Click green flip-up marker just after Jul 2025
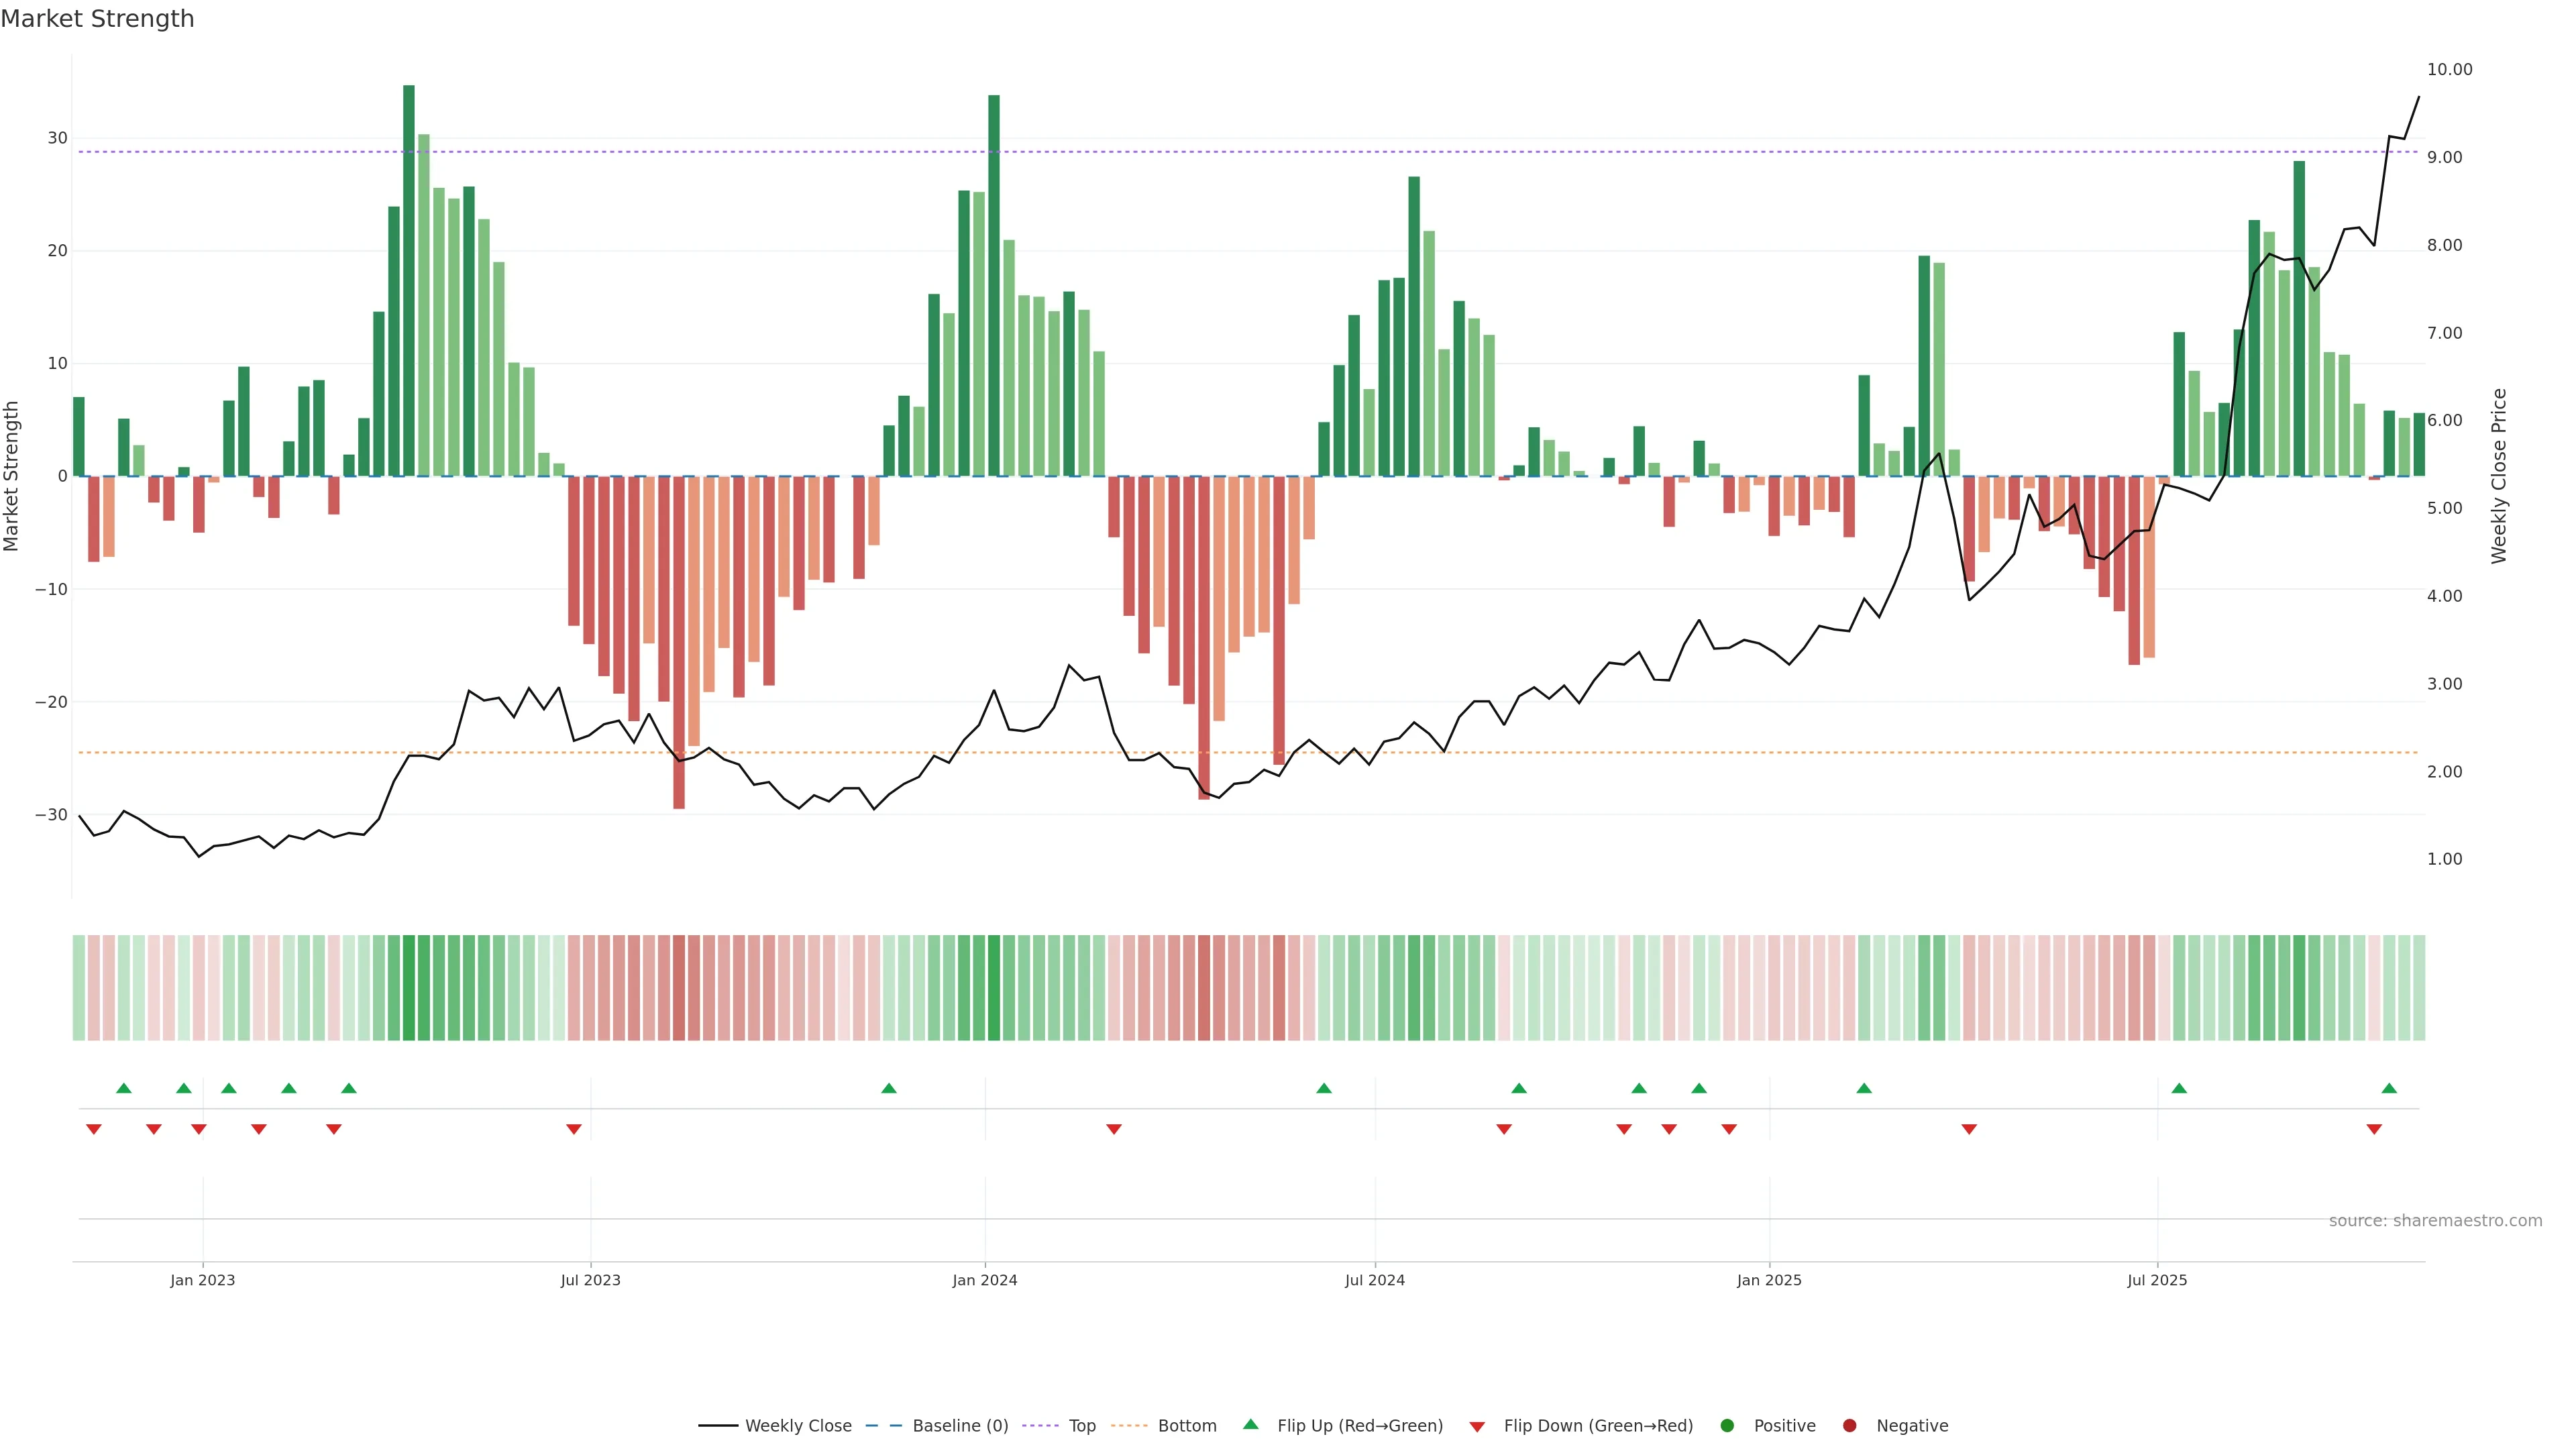Image resolution: width=2576 pixels, height=1449 pixels. (x=2179, y=1088)
